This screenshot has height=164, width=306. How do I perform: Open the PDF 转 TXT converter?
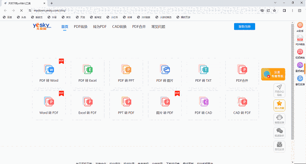203,73
